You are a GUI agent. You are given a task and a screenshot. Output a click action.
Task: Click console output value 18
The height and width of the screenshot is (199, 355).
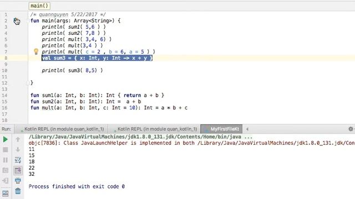(32, 161)
